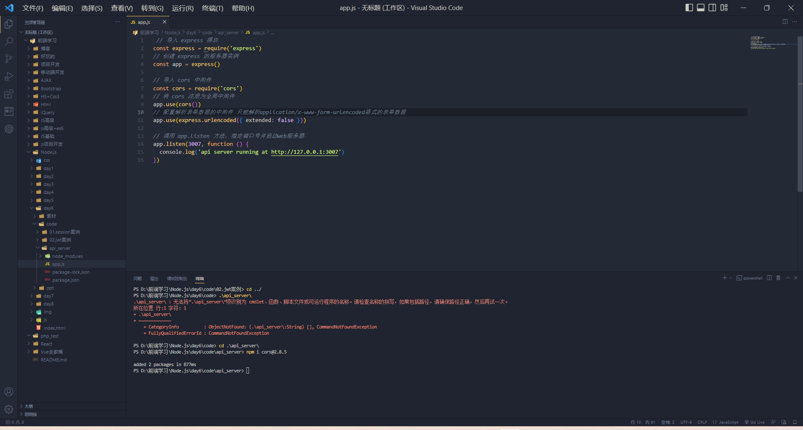This screenshot has height=430, width=803.
Task: Select the powershell terminal instance
Action: tap(749, 278)
